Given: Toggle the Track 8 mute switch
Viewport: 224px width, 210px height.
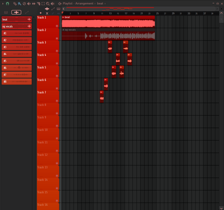Looking at the screenshot, I should [x=57, y=113].
